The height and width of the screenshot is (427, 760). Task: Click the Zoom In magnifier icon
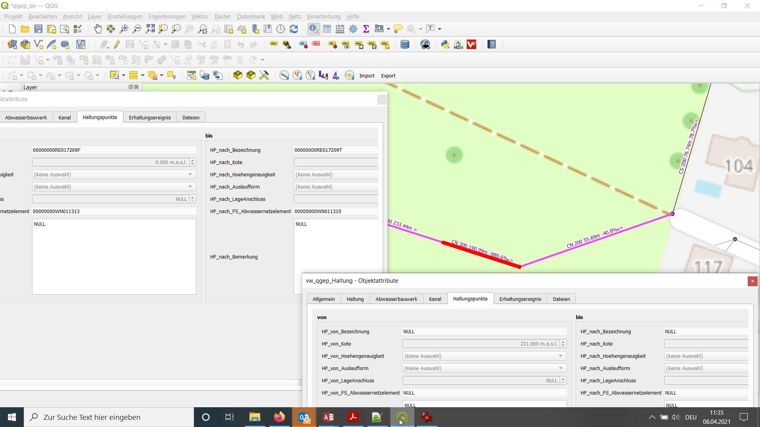point(123,29)
